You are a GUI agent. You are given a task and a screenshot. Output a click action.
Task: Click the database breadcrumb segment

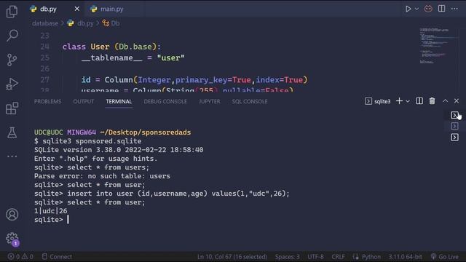coord(45,23)
